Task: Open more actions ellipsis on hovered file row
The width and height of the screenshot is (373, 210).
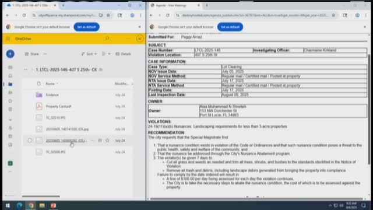Action: click(92, 141)
